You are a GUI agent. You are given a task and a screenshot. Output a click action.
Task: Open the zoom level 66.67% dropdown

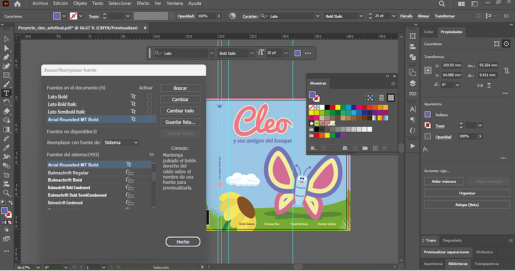tap(38, 267)
